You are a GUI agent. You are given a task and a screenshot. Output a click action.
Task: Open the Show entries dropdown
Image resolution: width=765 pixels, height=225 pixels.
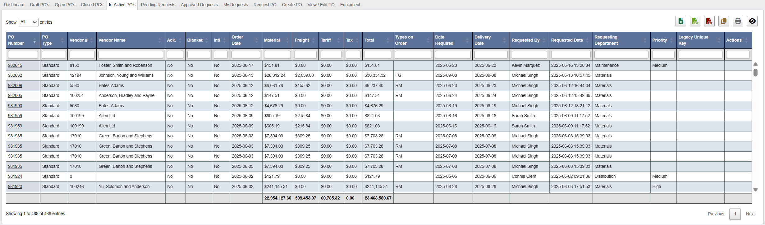28,22
